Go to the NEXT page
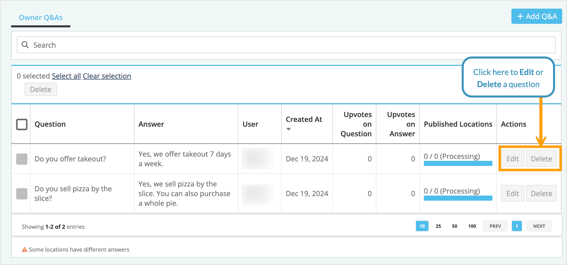The image size is (567, 265). [539, 226]
